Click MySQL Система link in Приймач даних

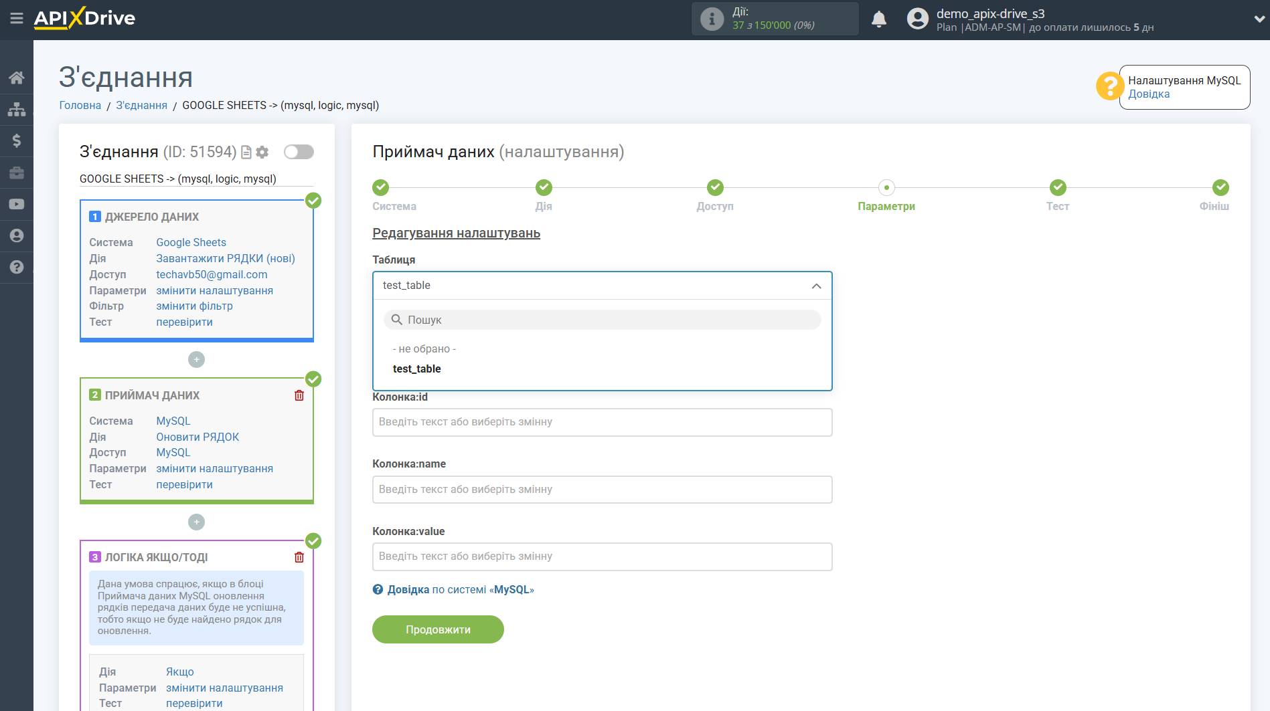click(x=173, y=421)
